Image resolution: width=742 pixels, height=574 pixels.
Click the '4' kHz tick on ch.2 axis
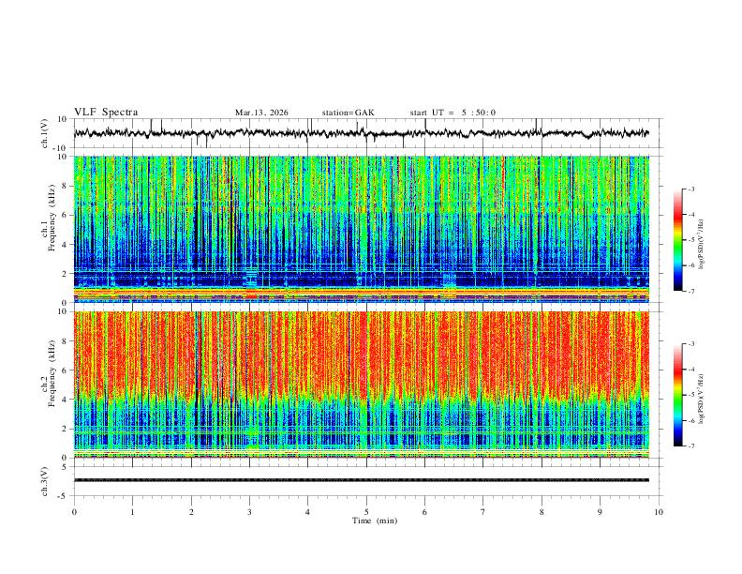tap(67, 400)
